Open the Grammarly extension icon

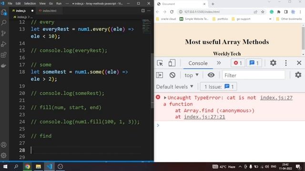272,12
